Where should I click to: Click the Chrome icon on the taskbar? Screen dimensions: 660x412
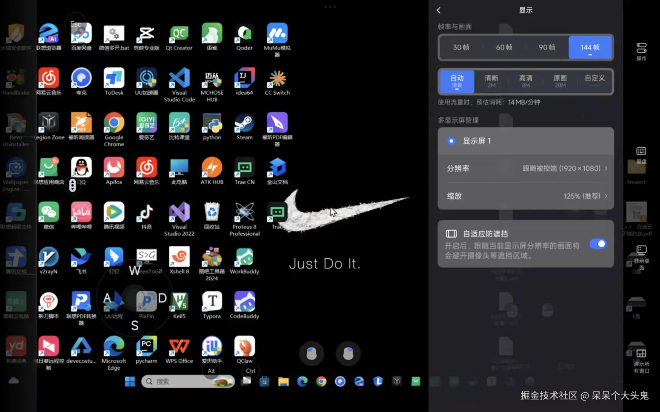321,381
